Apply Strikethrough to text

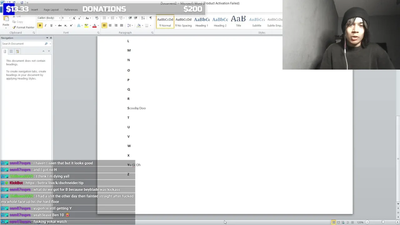[60, 26]
